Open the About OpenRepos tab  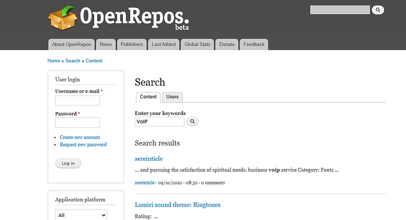pos(71,45)
